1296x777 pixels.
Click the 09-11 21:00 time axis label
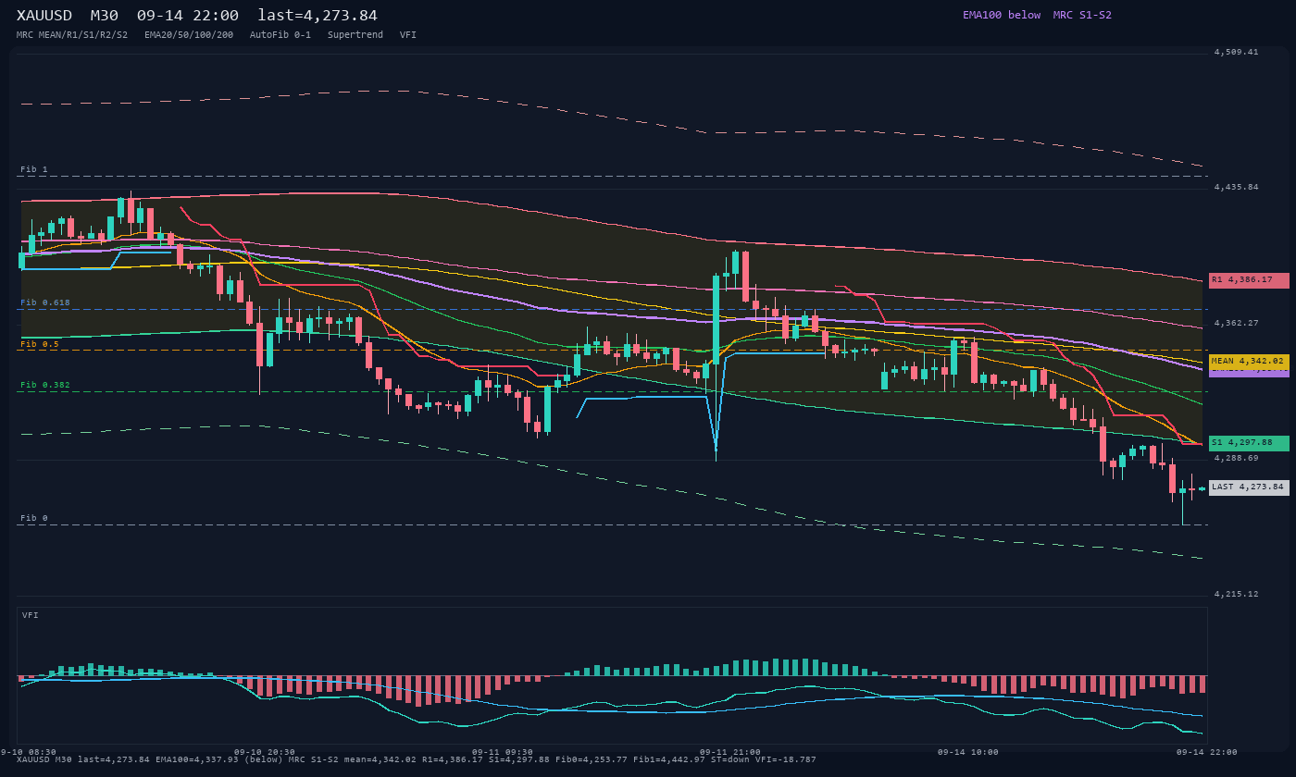coord(730,752)
